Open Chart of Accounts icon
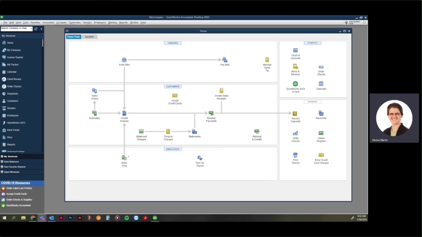Screen dimensions: 422x237 tap(295, 50)
